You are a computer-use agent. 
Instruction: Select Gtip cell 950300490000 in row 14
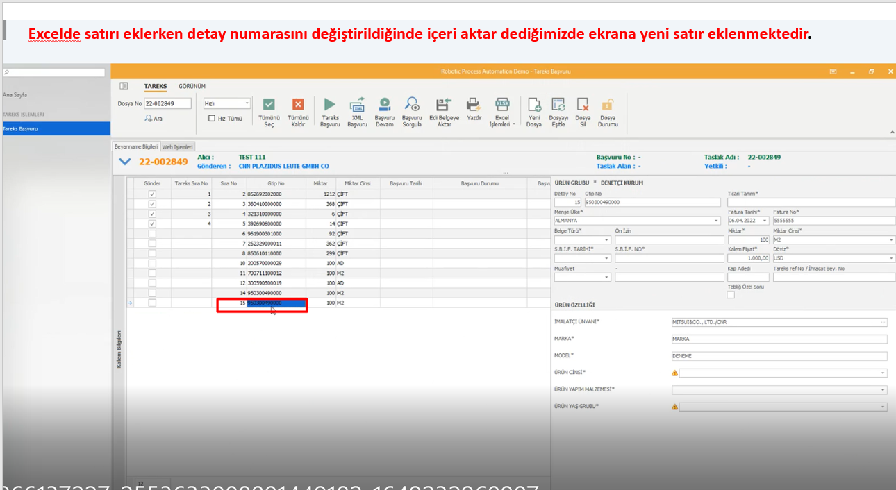point(276,293)
